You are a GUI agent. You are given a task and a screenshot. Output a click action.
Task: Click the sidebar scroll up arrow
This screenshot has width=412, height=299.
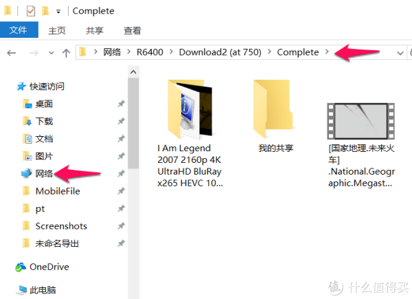click(x=133, y=72)
